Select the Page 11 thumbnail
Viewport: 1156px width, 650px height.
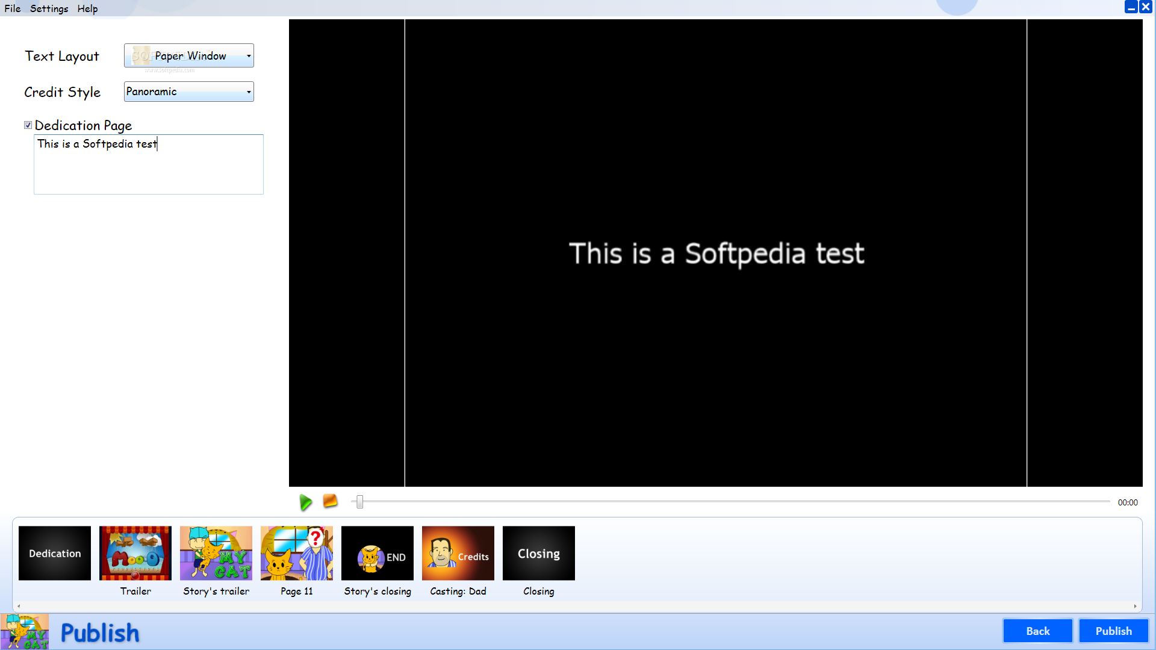(x=297, y=553)
